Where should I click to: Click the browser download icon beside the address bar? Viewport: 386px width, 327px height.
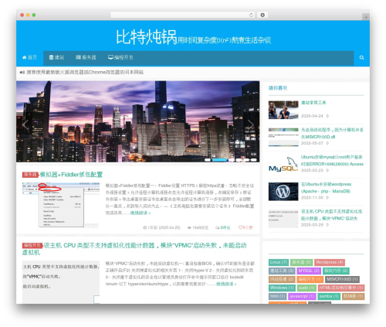[x=262, y=15]
